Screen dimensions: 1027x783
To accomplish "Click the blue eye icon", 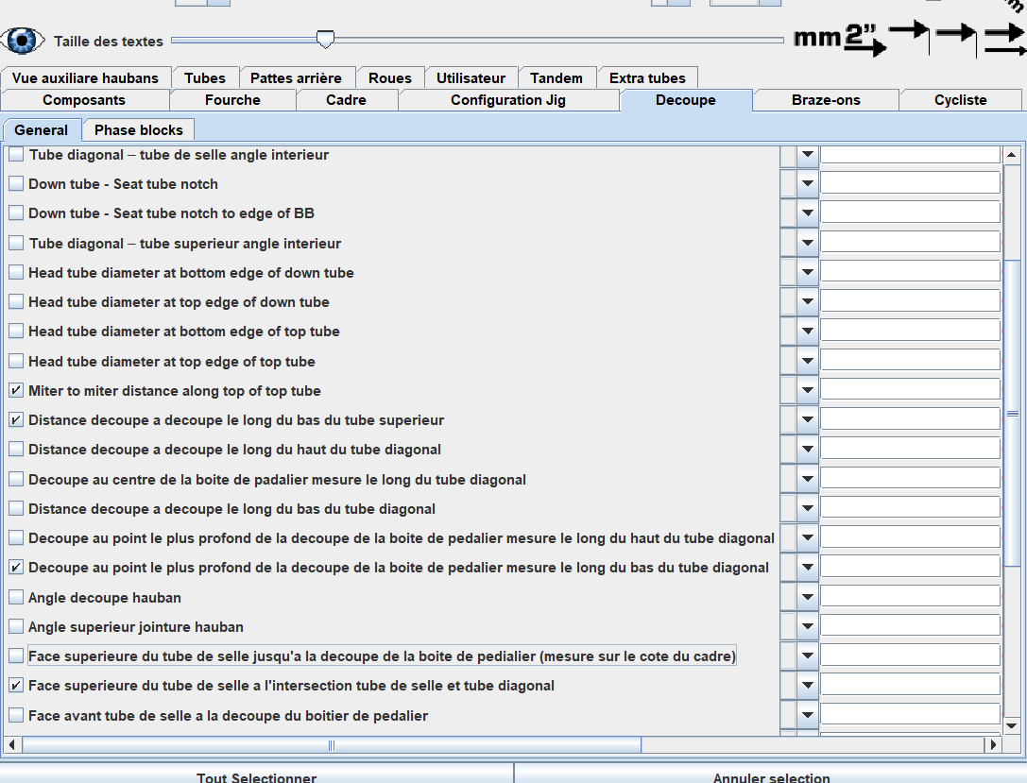I will (24, 41).
